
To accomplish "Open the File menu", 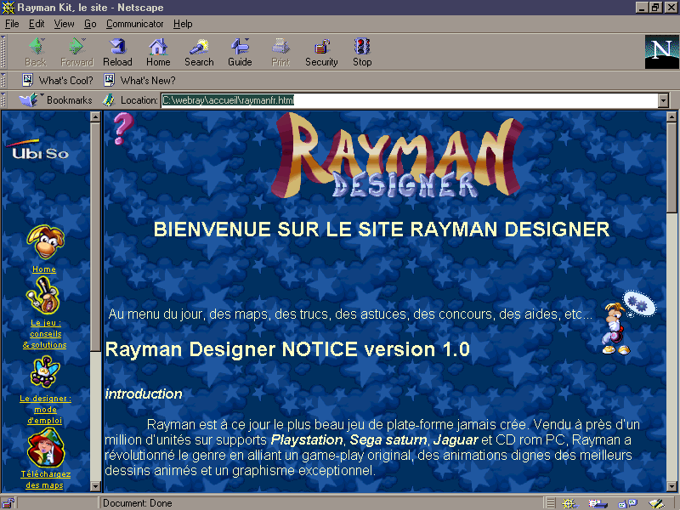I will (12, 24).
